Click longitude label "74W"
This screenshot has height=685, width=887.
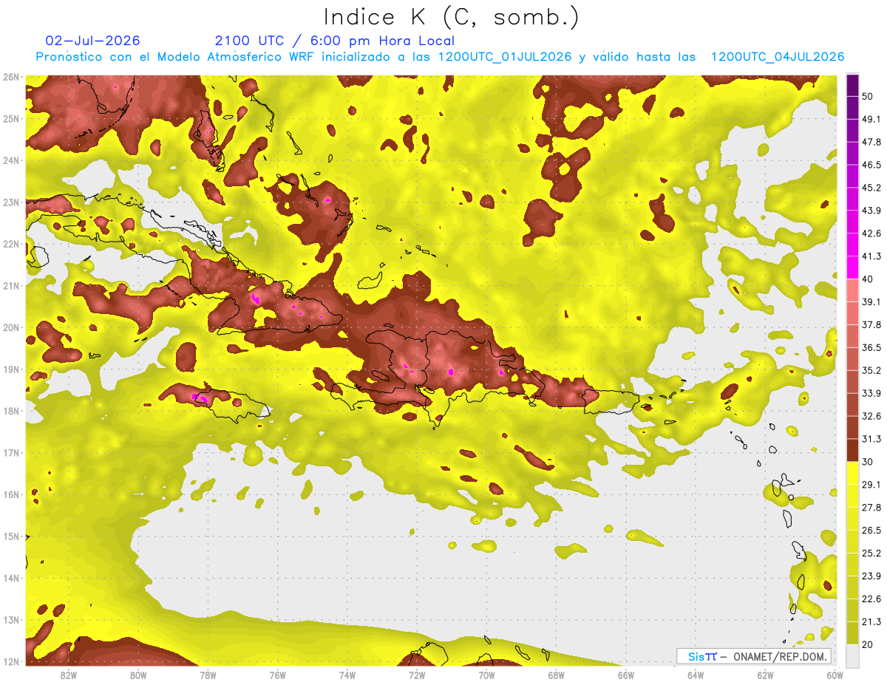347,675
